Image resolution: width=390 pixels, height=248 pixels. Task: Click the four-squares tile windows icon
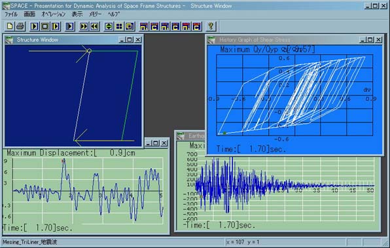[119, 26]
